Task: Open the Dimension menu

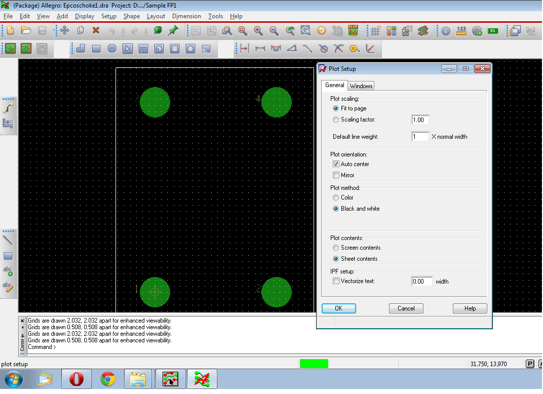Action: click(186, 16)
